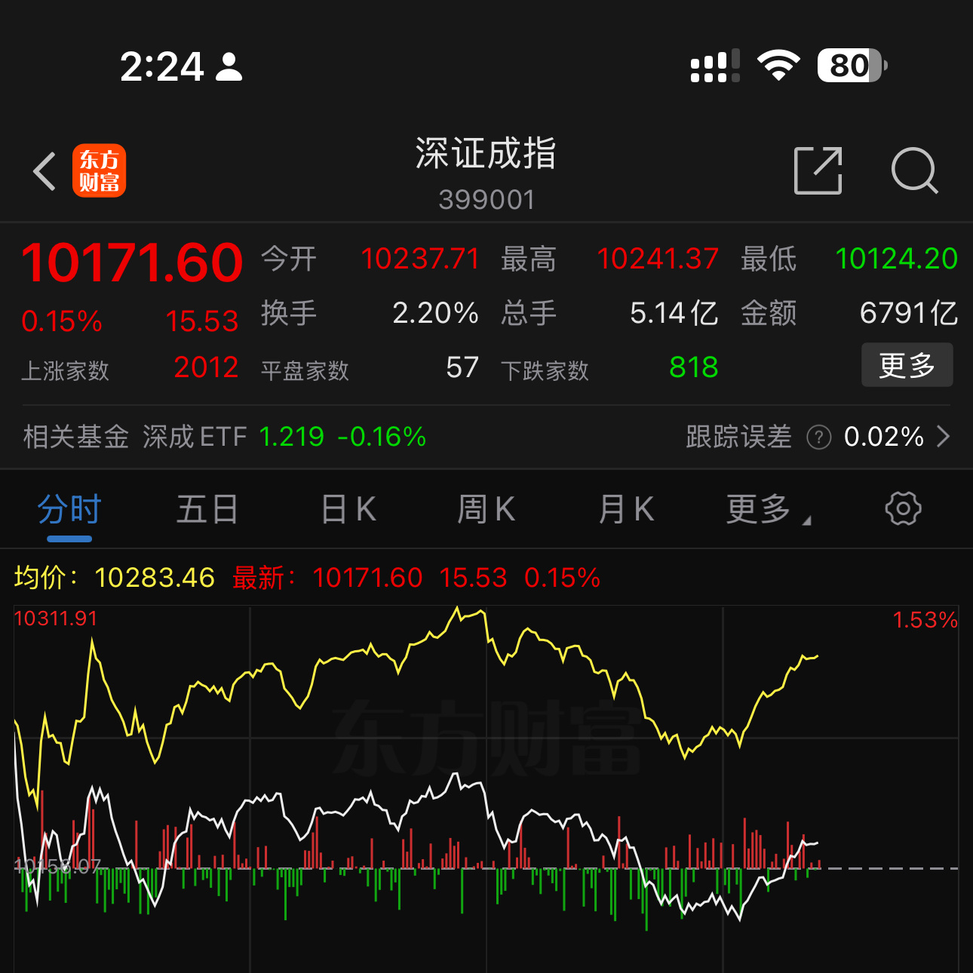Tap the 跟踪误差 help question icon
Viewport: 973px width, 973px height.
pos(818,437)
